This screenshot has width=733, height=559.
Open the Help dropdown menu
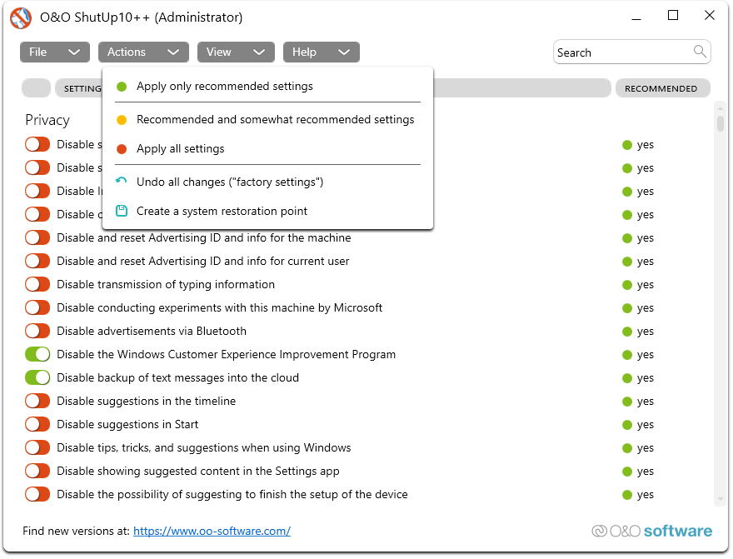coord(322,52)
